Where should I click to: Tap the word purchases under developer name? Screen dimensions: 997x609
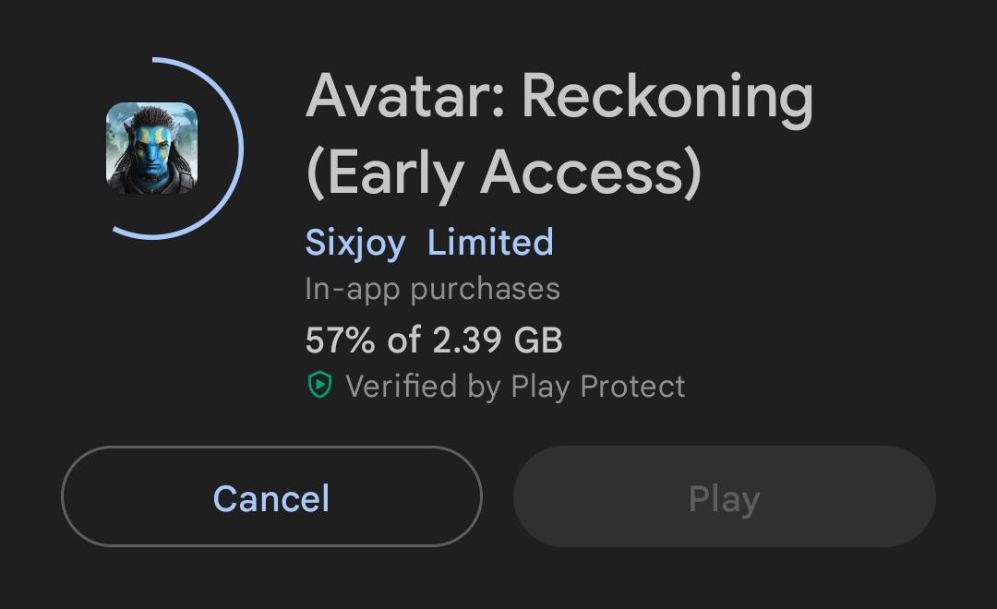coord(485,289)
